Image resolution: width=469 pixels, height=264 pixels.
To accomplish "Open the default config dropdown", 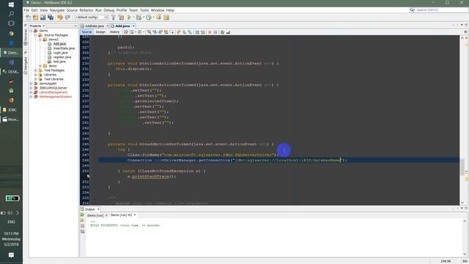I will [92, 18].
